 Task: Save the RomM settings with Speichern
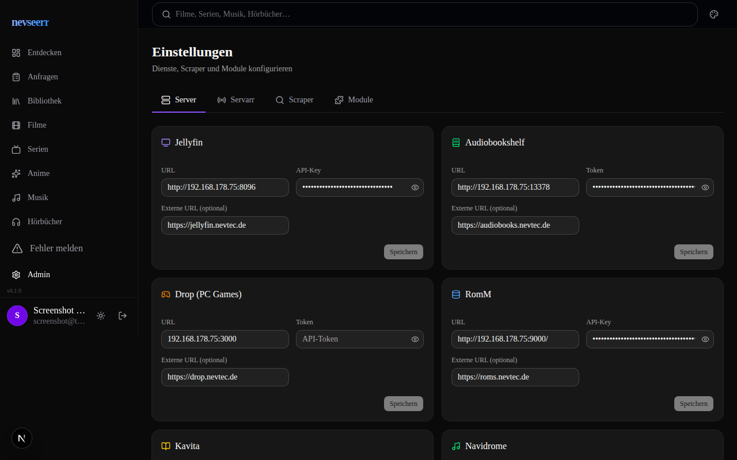(694, 404)
